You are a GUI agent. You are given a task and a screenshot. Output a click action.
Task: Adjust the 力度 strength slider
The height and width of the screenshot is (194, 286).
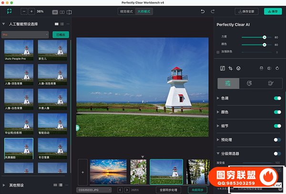[264, 37]
